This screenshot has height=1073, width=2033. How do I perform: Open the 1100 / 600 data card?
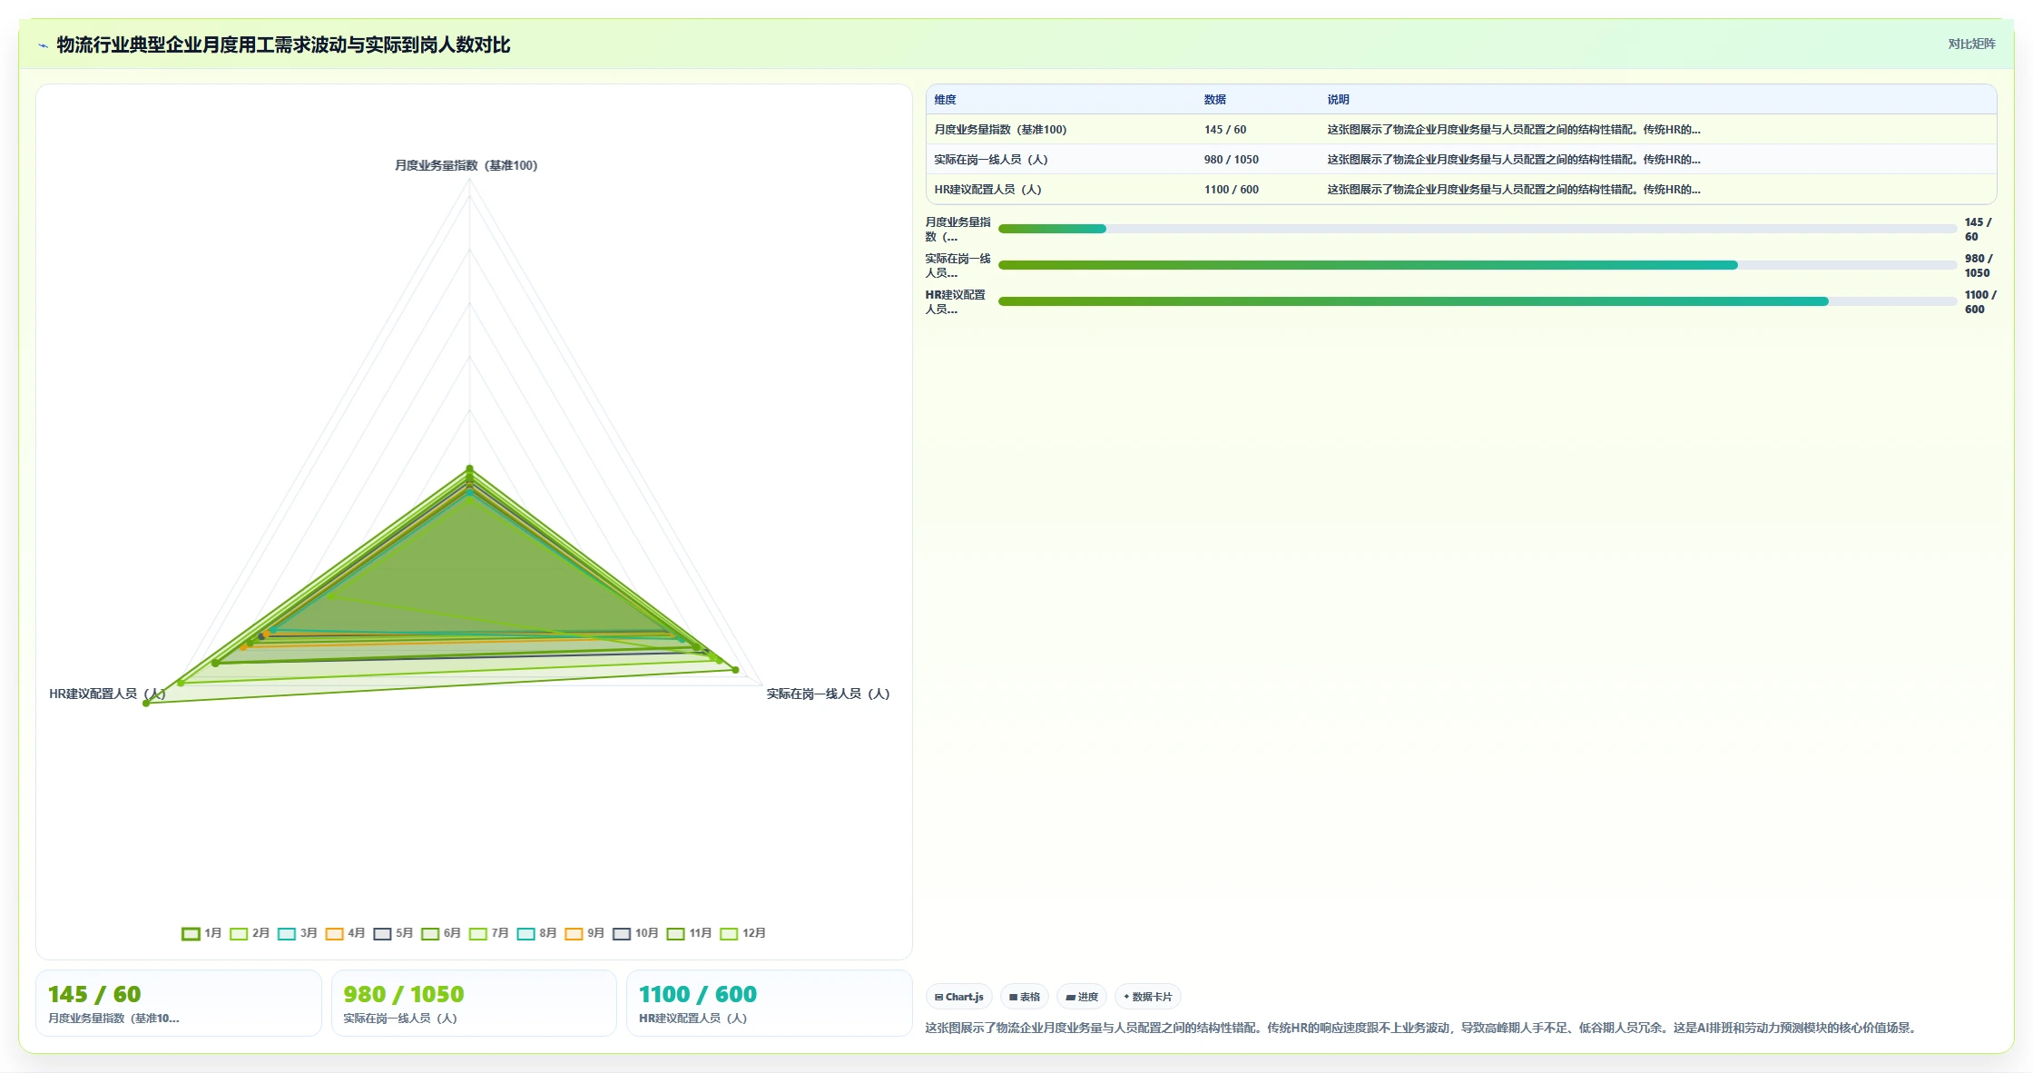pyautogui.click(x=770, y=1003)
